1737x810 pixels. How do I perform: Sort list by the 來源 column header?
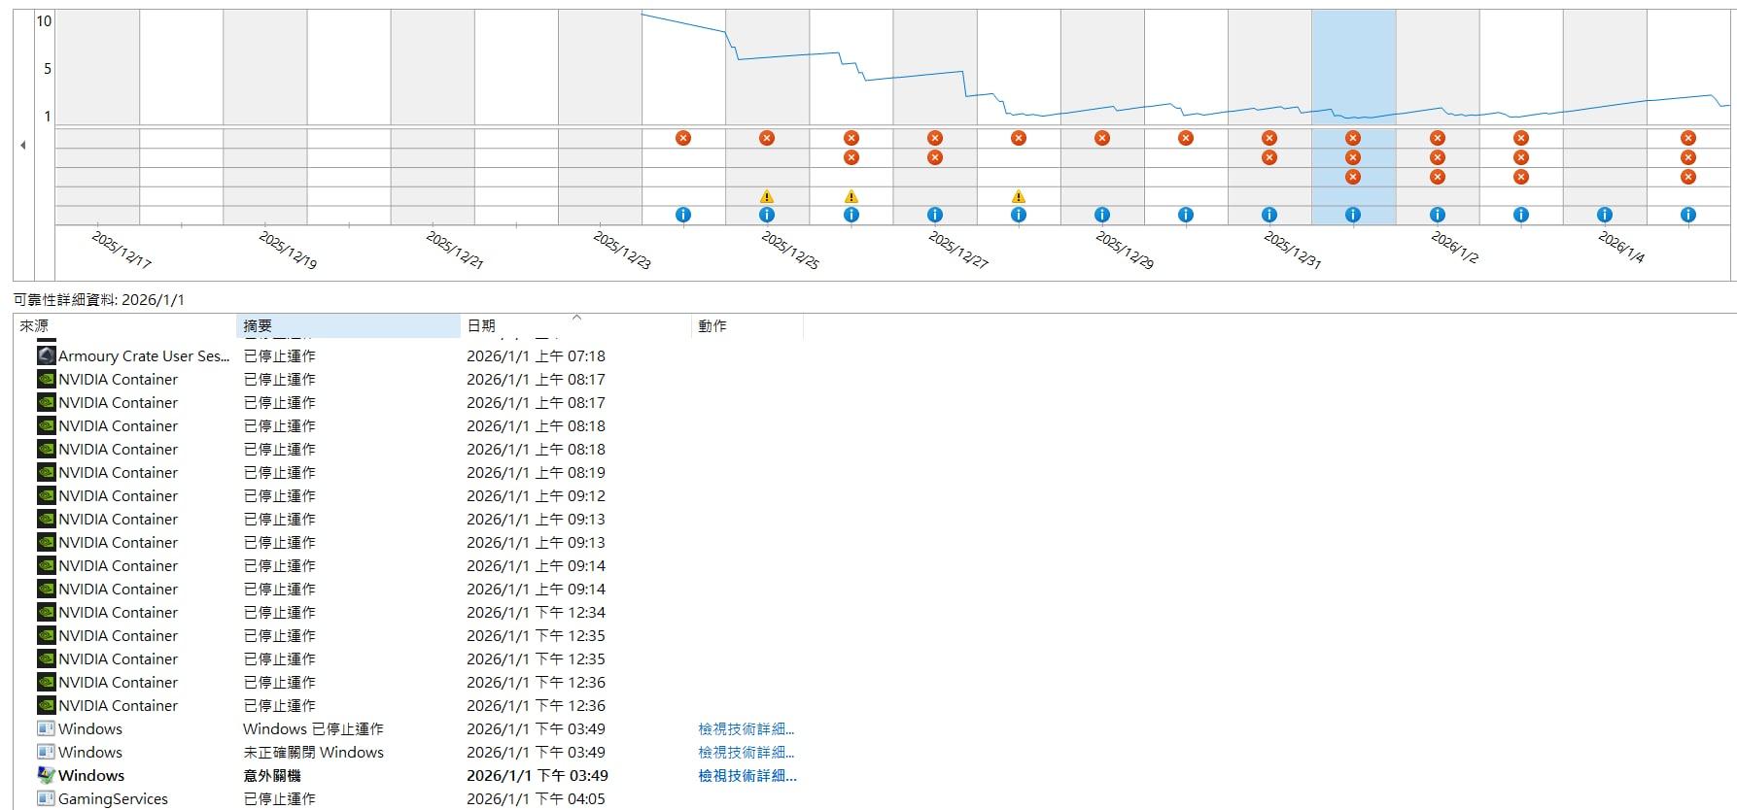[x=124, y=326]
